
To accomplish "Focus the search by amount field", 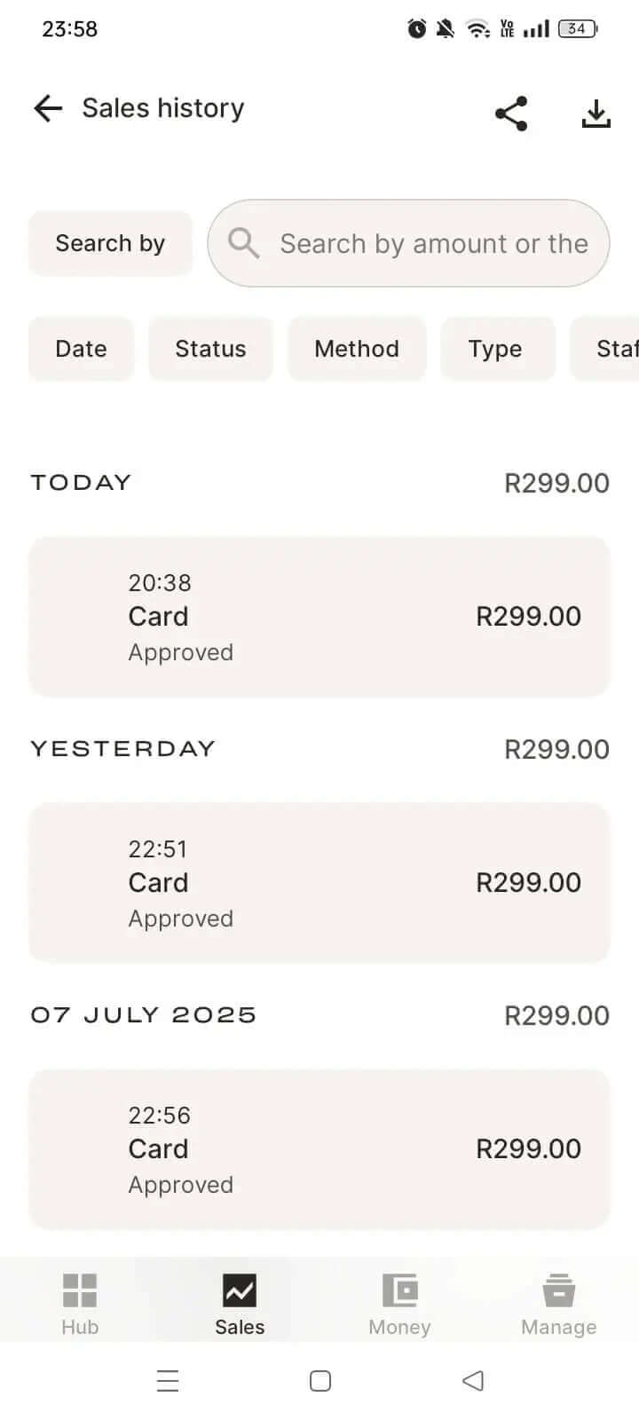I will point(433,243).
